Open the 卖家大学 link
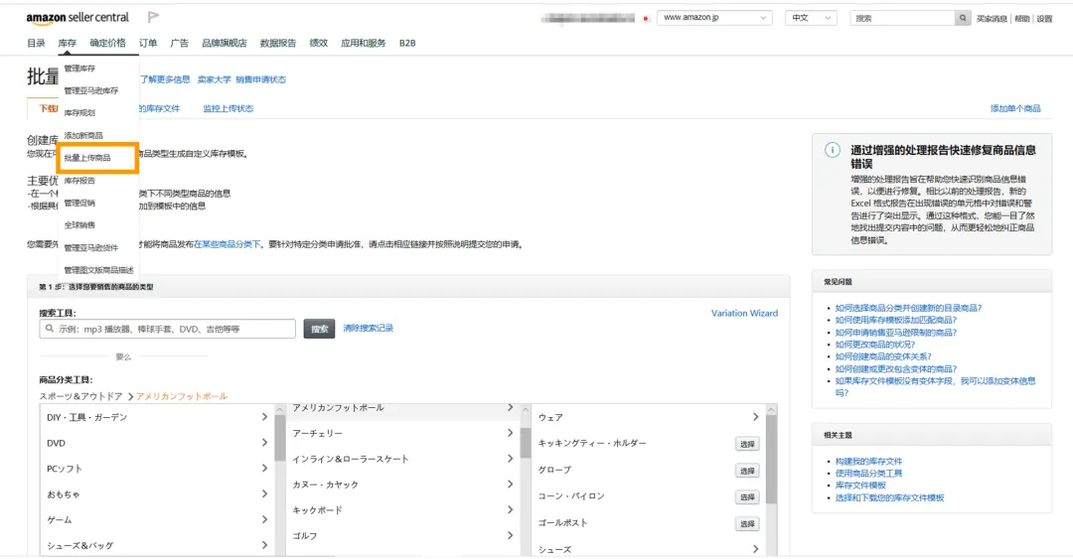 click(x=215, y=79)
